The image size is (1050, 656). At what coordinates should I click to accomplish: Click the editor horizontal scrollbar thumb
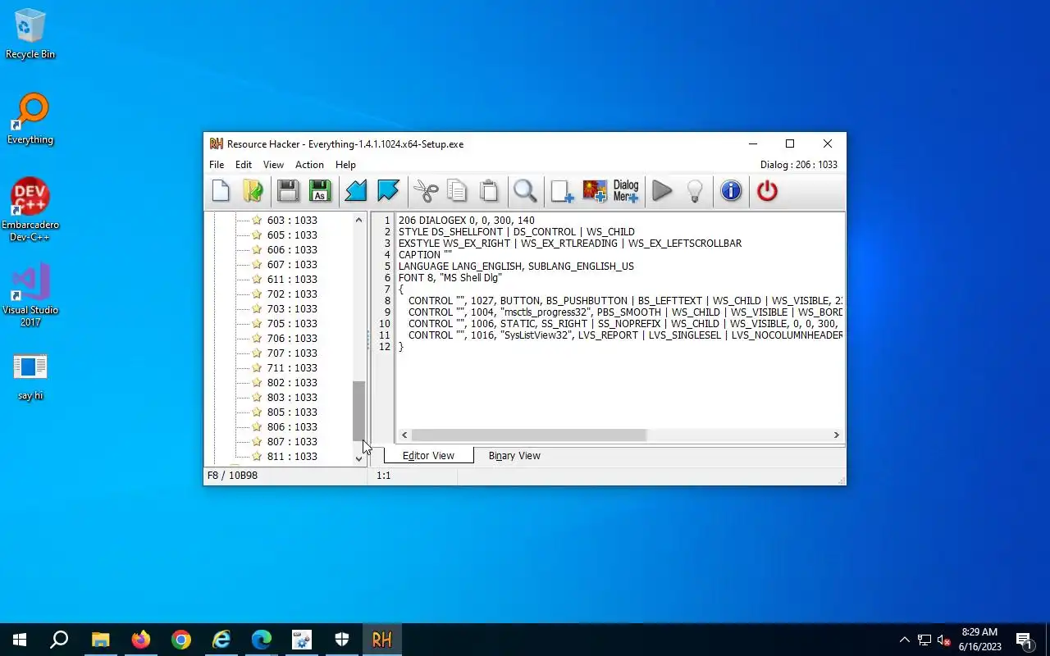pyautogui.click(x=529, y=435)
